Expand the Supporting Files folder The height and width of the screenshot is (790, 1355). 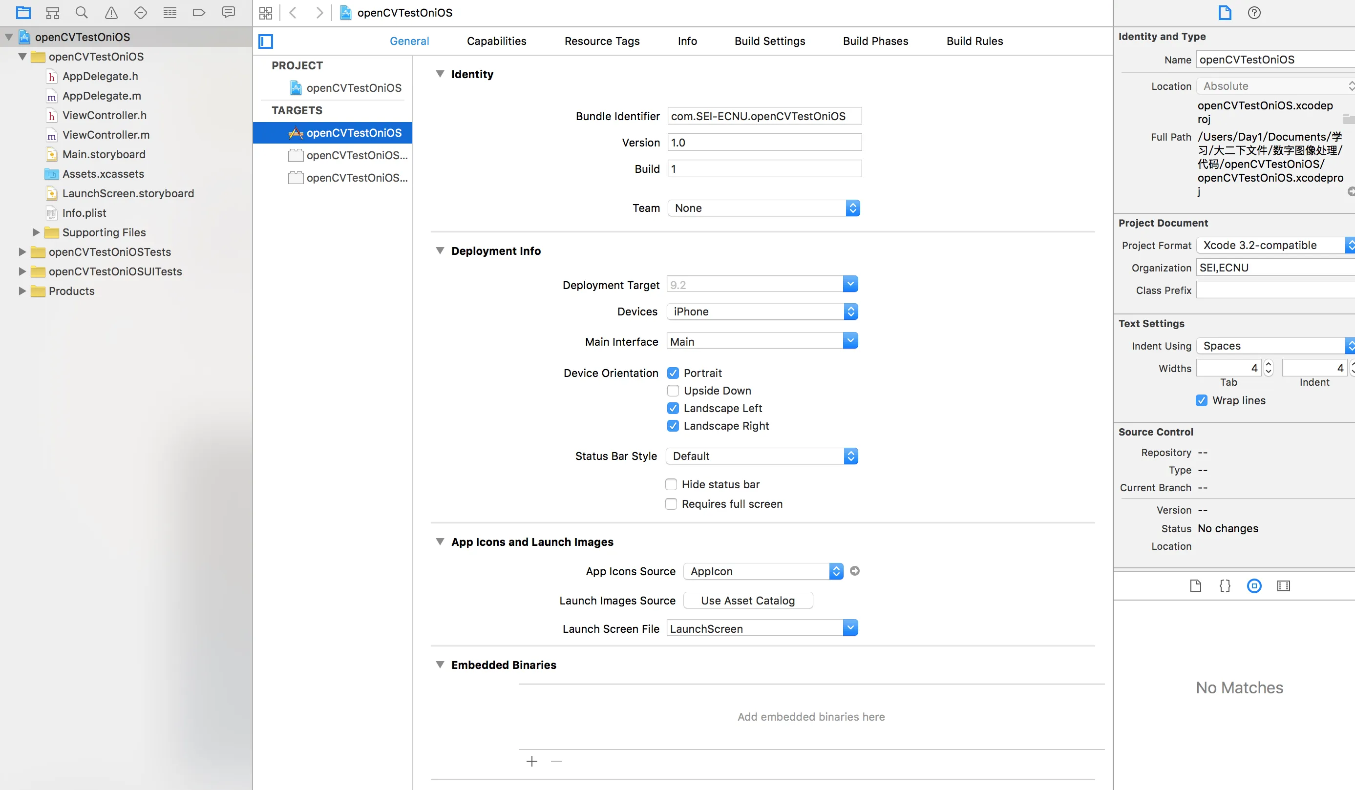[x=36, y=232]
